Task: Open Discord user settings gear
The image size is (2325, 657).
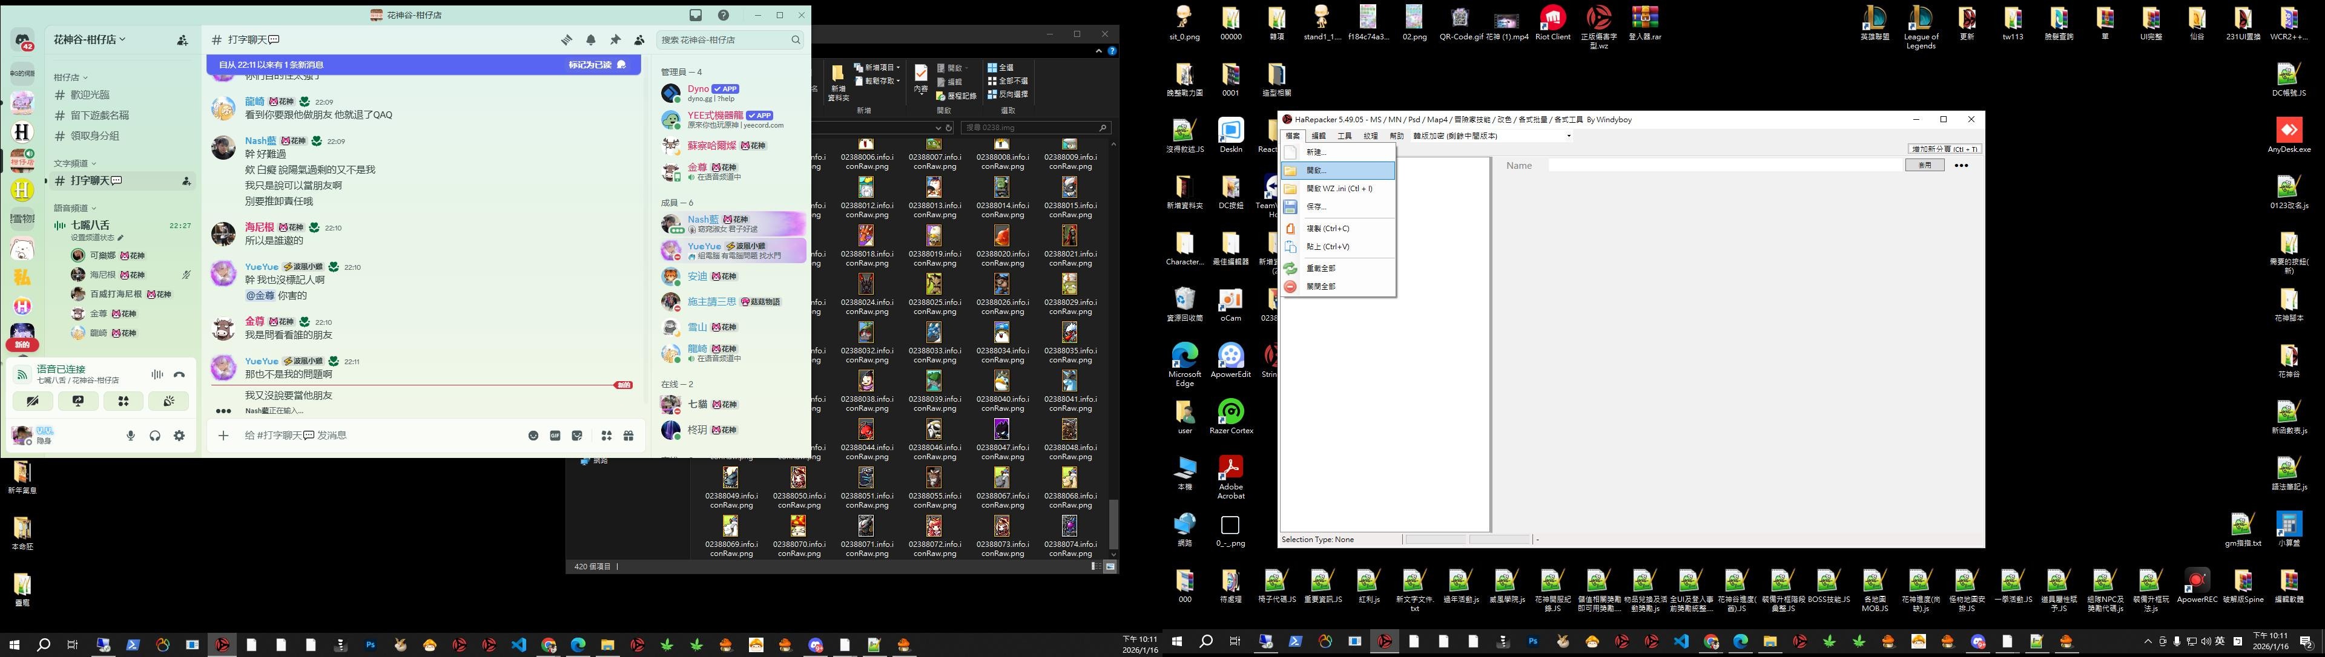Action: [x=180, y=436]
